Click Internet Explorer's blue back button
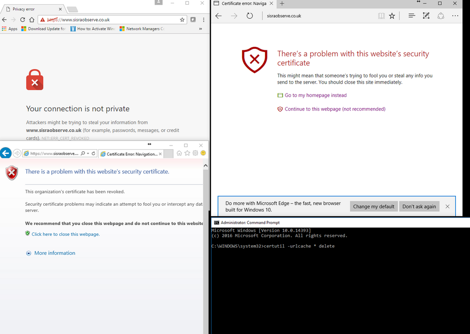This screenshot has width=470, height=334. 6,153
